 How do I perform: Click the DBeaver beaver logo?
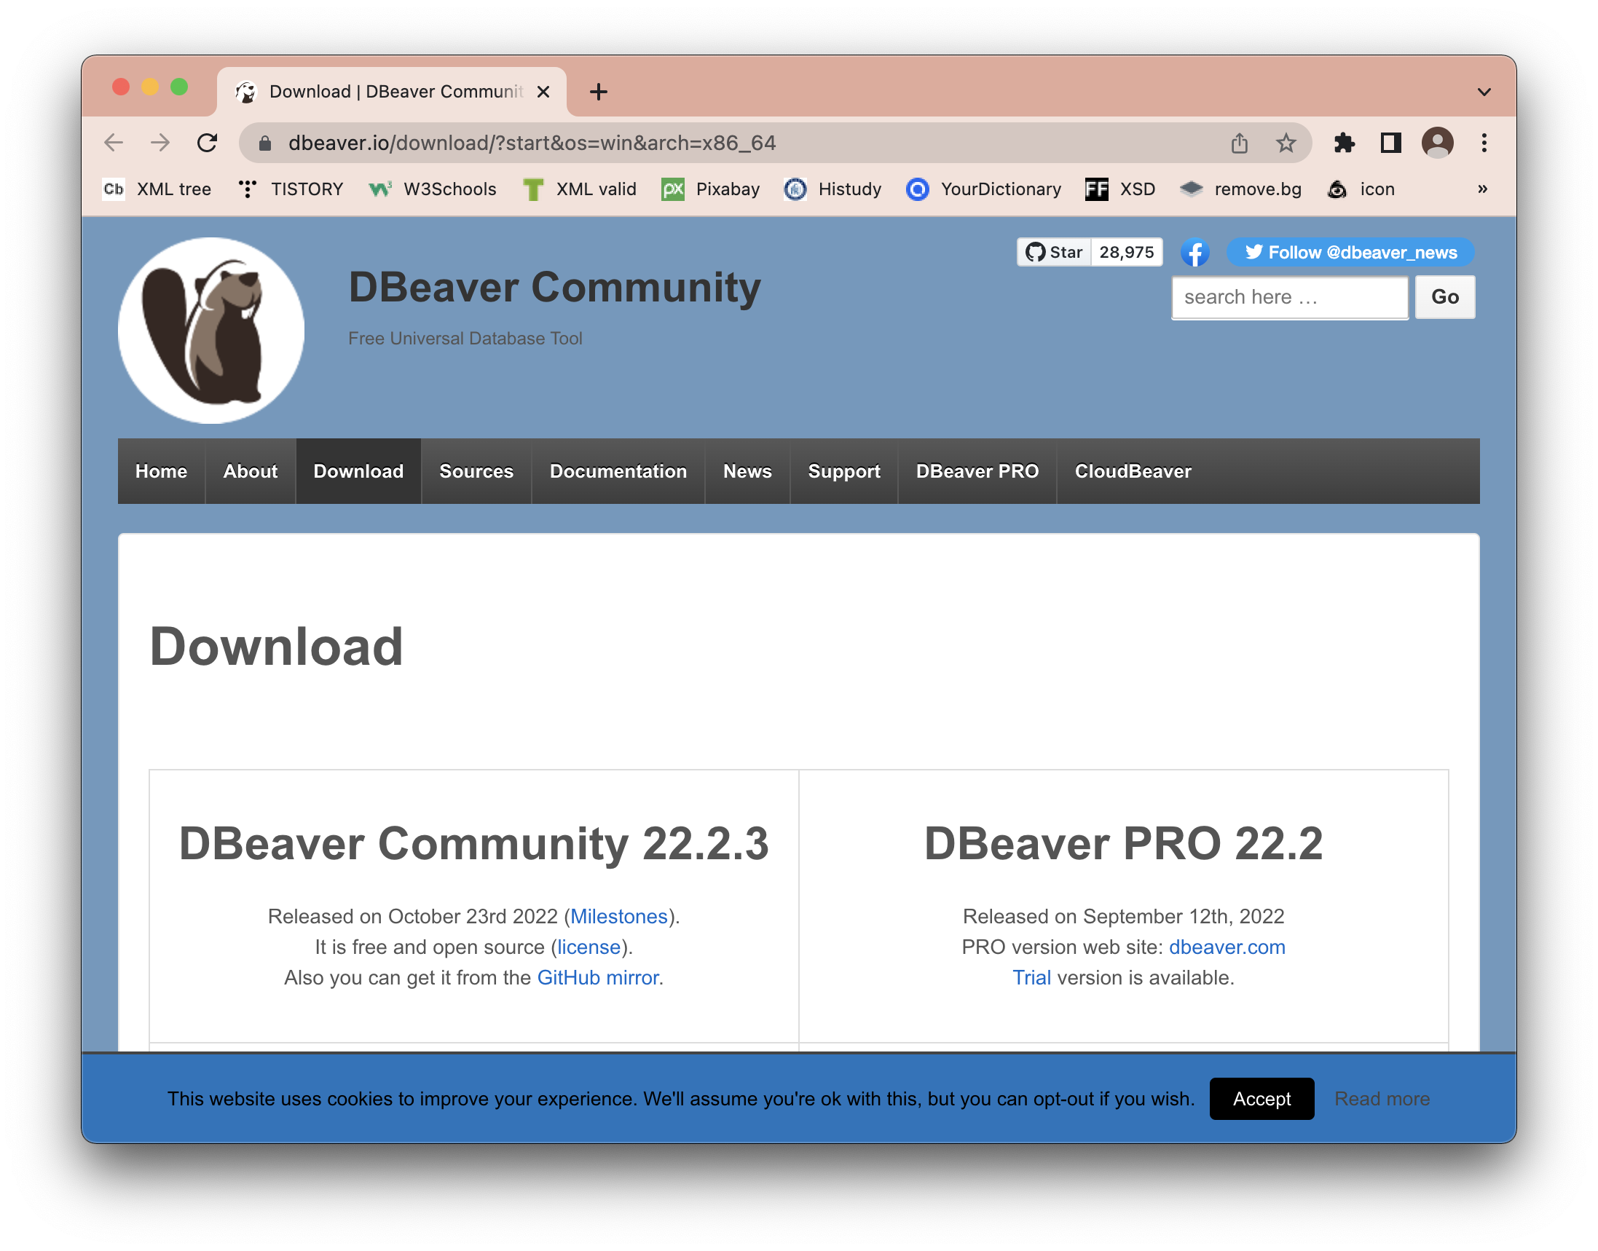point(211,331)
